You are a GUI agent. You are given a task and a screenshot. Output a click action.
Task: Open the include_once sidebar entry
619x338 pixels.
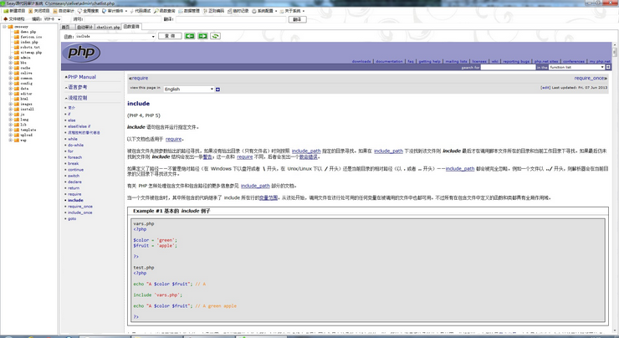coord(79,213)
